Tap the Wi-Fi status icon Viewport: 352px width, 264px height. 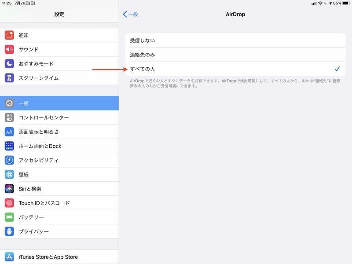point(320,3)
